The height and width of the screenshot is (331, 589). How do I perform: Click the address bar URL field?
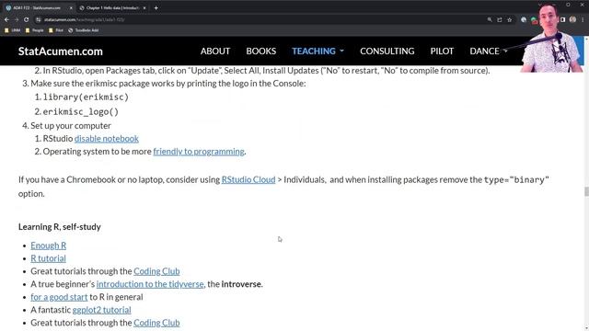click(263, 19)
